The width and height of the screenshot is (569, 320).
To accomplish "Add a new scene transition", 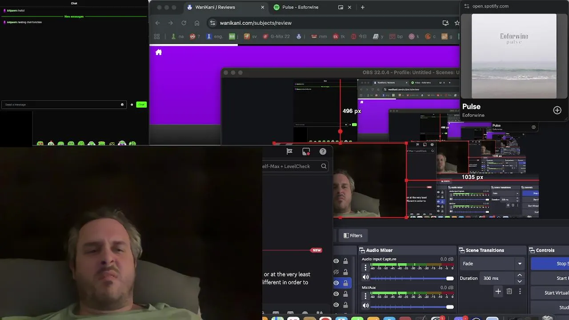I will (498, 292).
